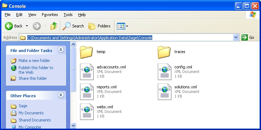Go up one folder level
261x130 pixels.
(x=53, y=26)
